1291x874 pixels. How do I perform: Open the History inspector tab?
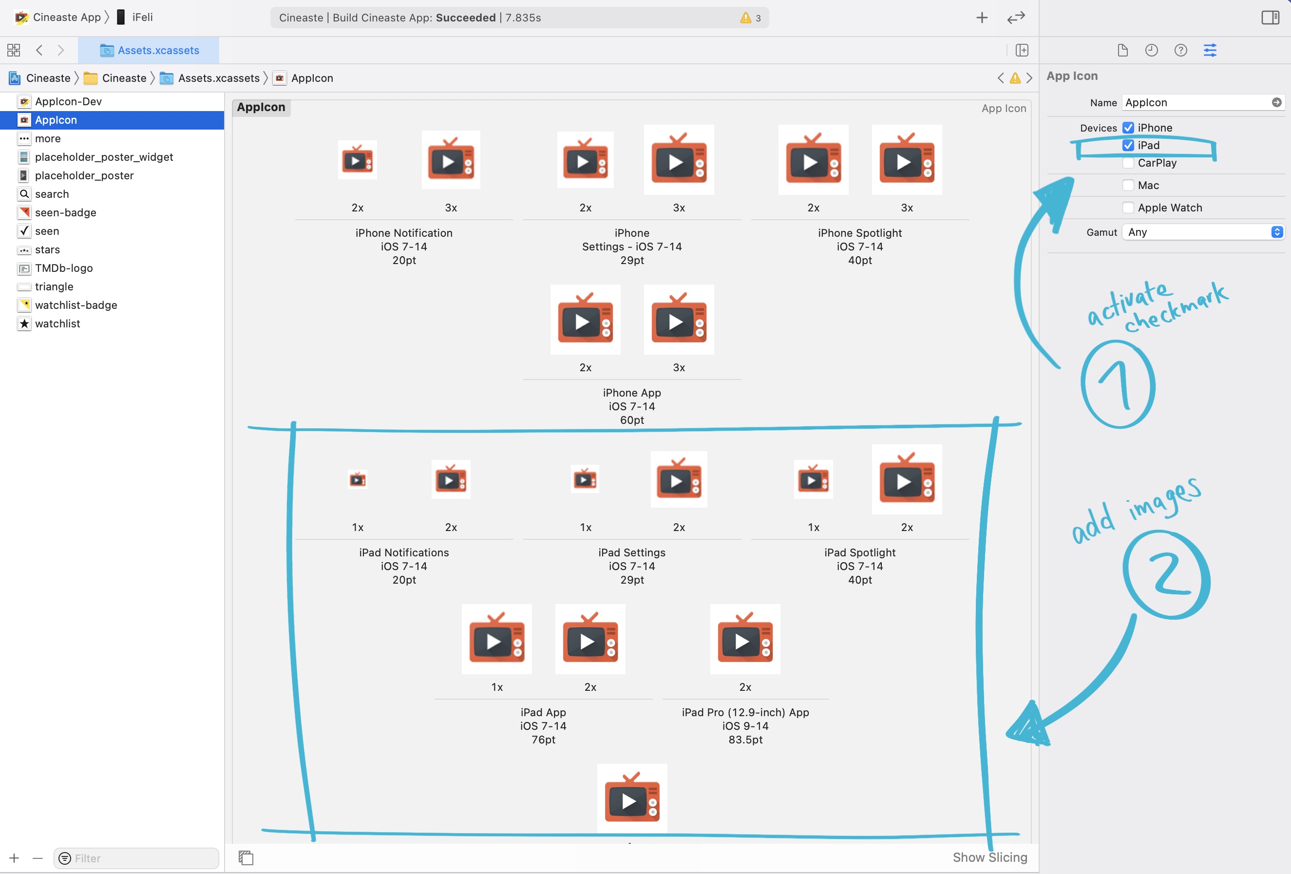pyautogui.click(x=1151, y=51)
